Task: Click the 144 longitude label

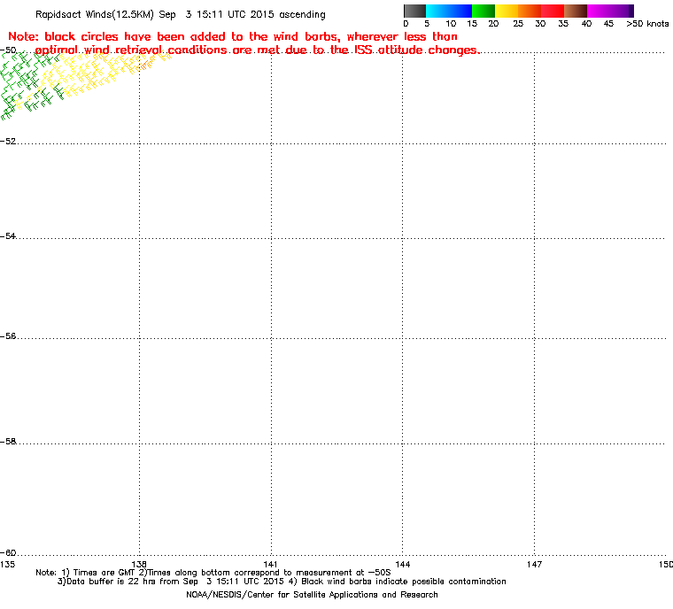Action: point(403,564)
